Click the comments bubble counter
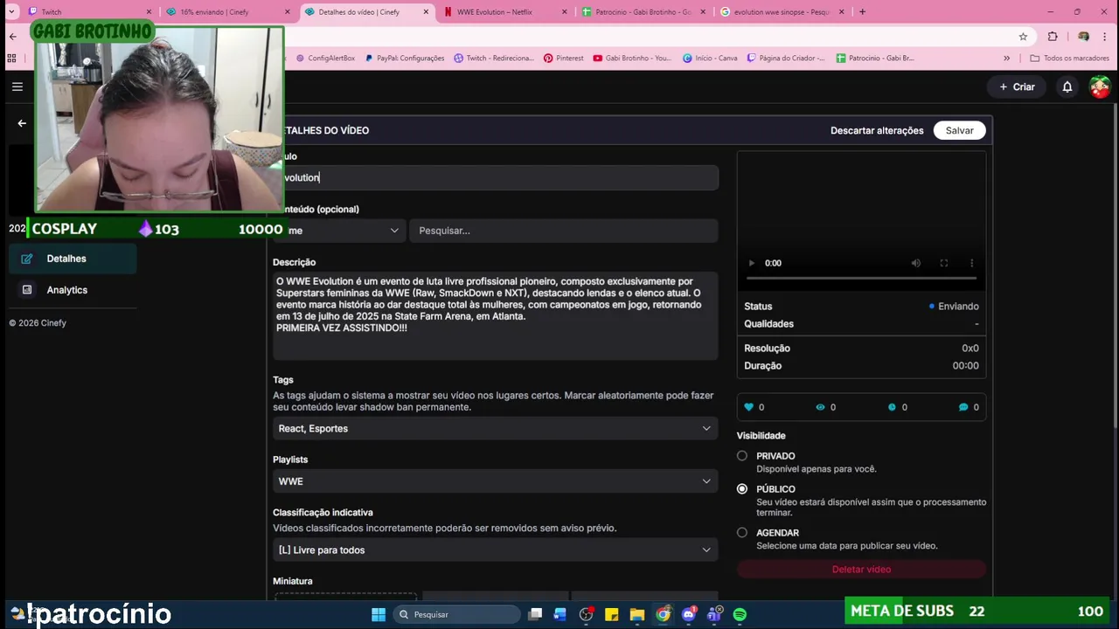The height and width of the screenshot is (629, 1119). (x=969, y=407)
